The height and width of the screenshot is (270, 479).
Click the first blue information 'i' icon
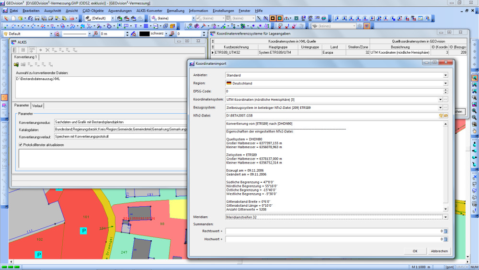click(337, 18)
